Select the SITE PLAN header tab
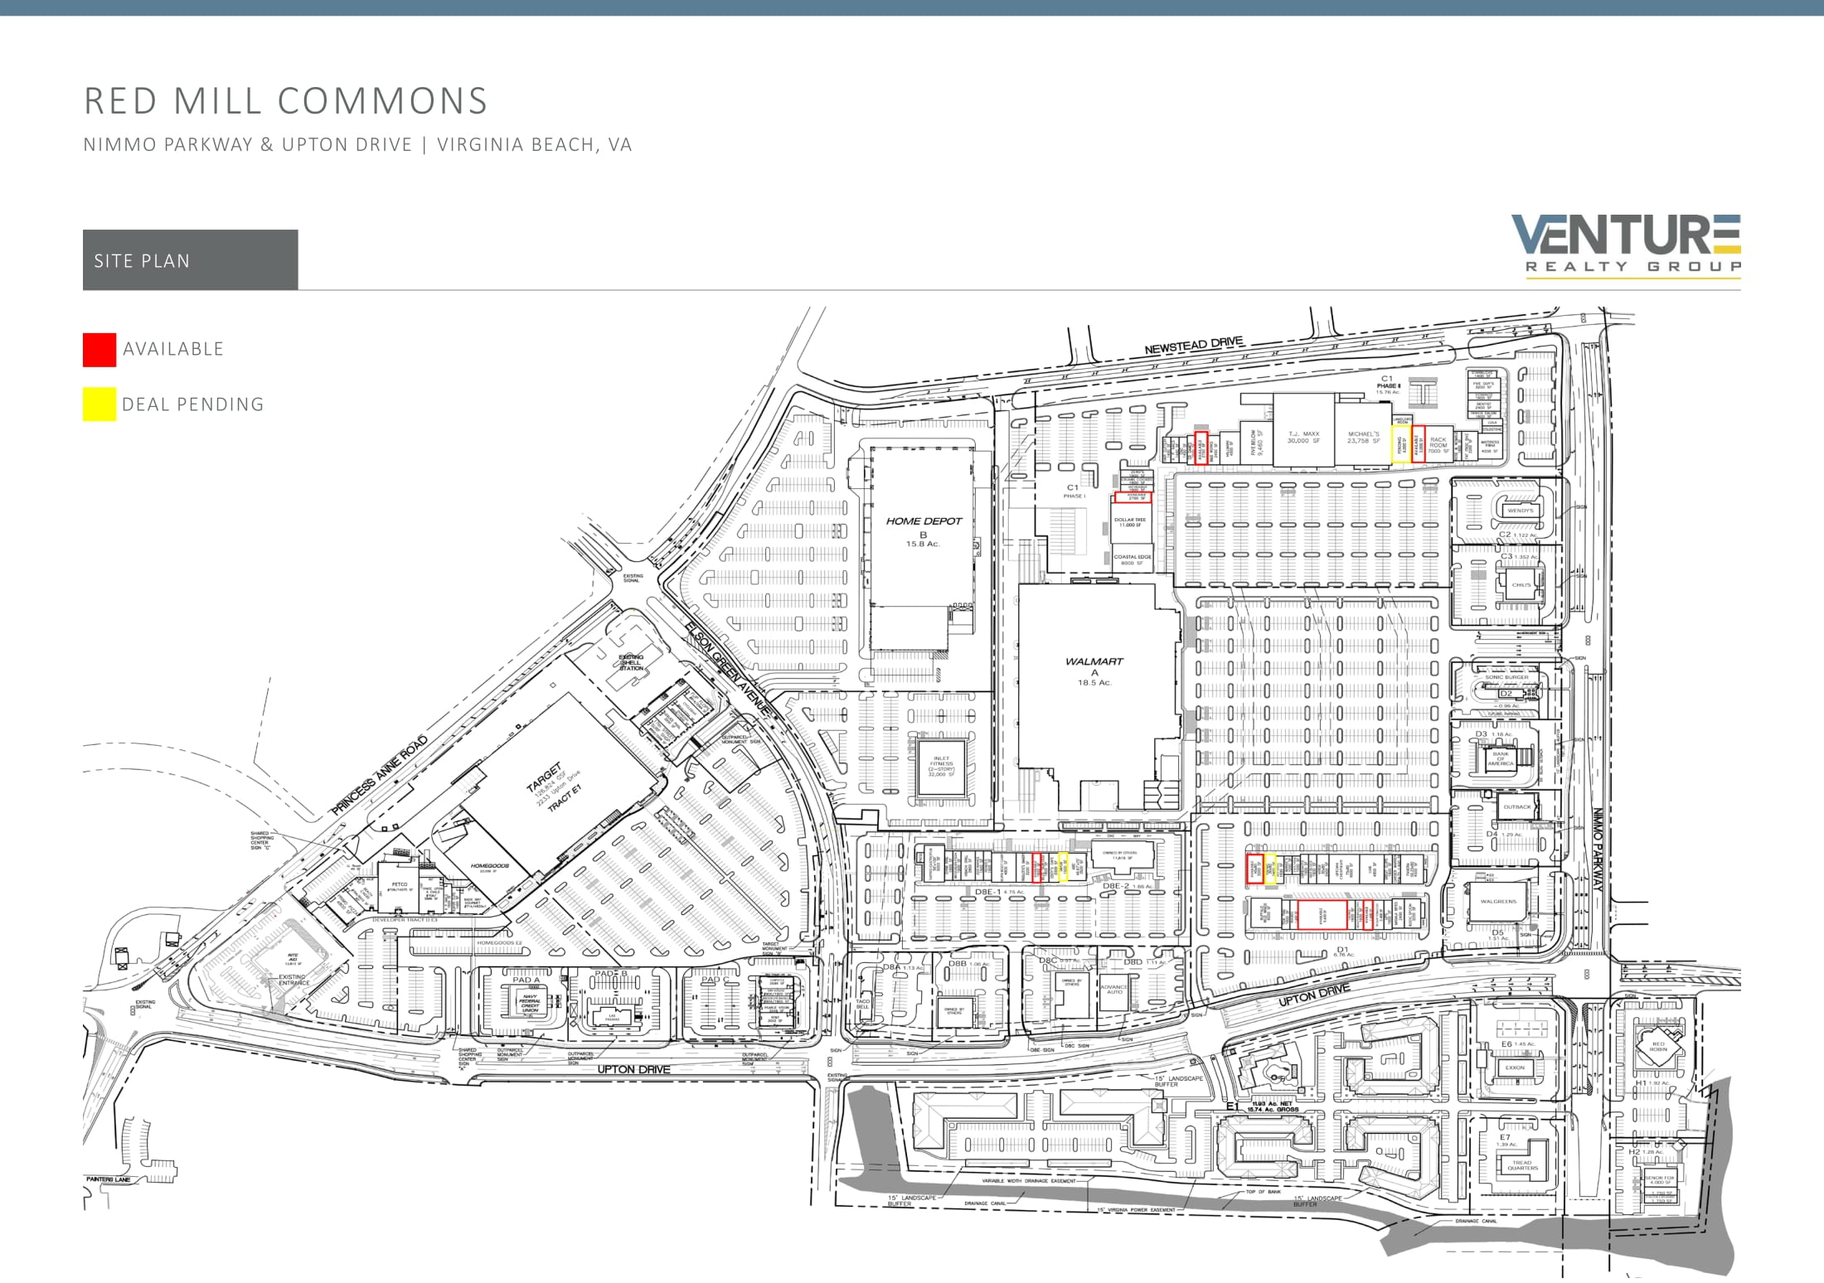1824x1283 pixels. point(190,260)
